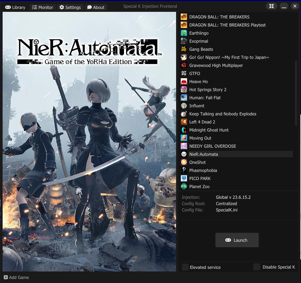Click the Moving Out game icon
Image resolution: width=301 pixels, height=283 pixels.
pos(184,138)
